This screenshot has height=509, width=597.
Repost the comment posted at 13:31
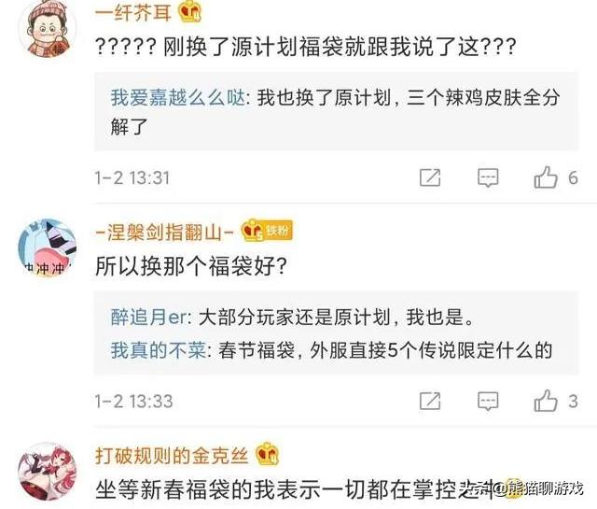point(430,177)
